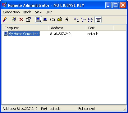Click the Shutdown plug icon
The height and width of the screenshot is (113, 128).
[67, 19]
